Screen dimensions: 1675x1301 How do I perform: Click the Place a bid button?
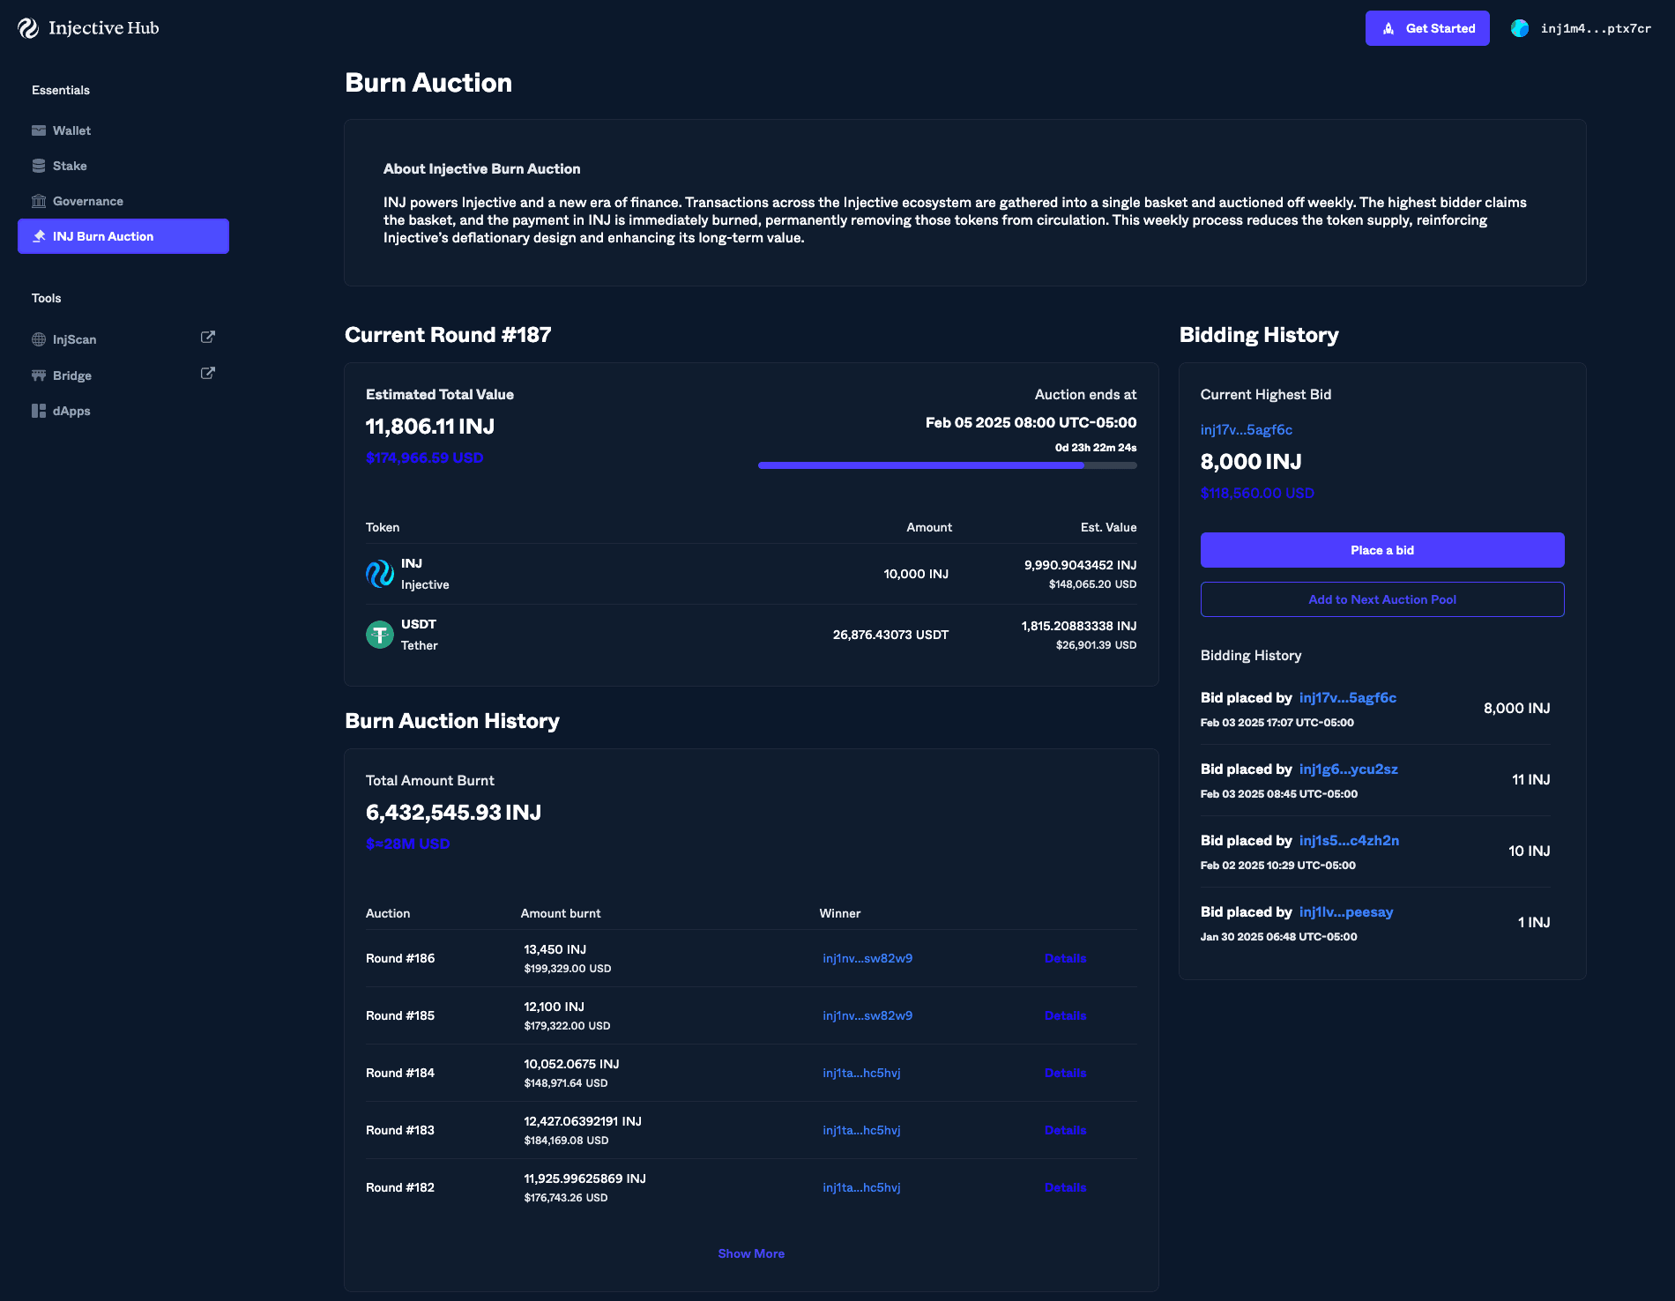(x=1382, y=550)
